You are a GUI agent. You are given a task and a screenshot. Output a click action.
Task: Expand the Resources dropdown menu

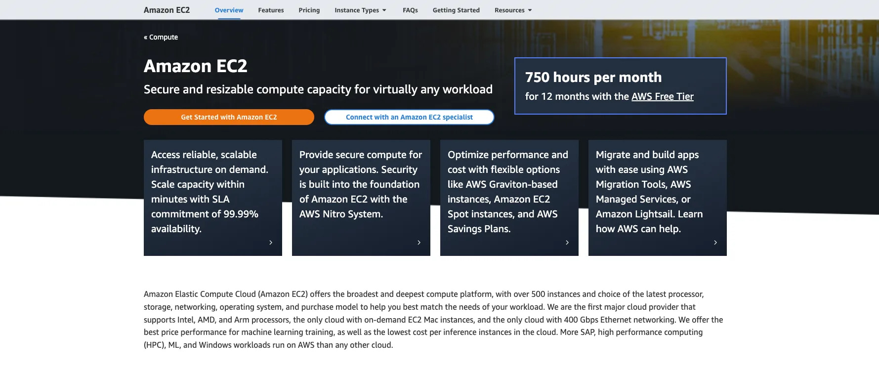pyautogui.click(x=513, y=10)
